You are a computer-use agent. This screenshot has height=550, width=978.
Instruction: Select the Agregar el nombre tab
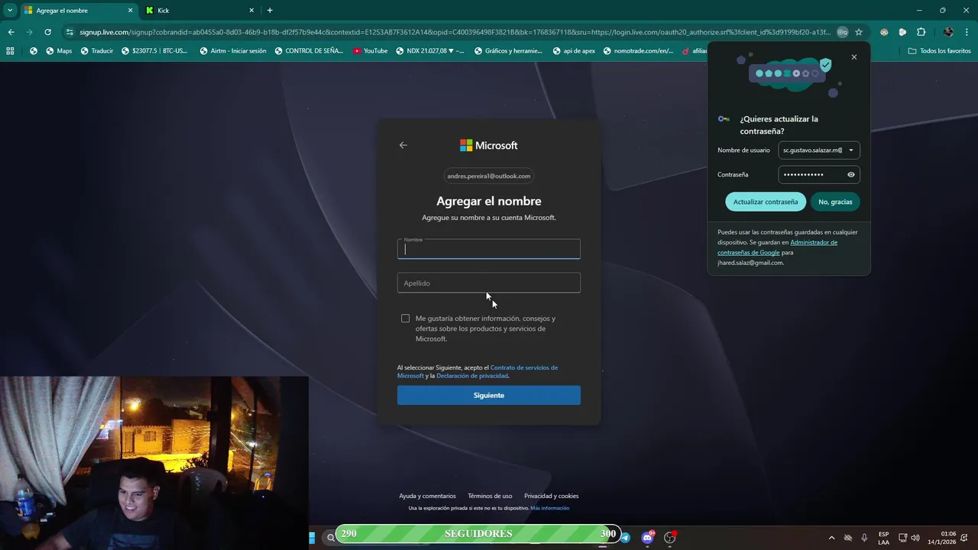tap(79, 11)
